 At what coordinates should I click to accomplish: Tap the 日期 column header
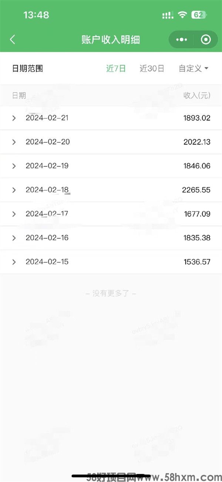[19, 96]
